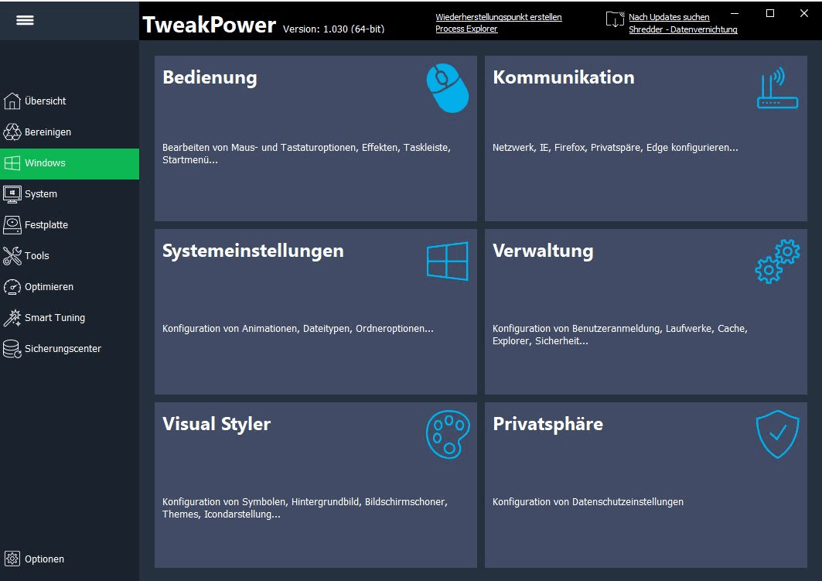Select Tools in the sidebar
The width and height of the screenshot is (822, 581).
pos(70,256)
